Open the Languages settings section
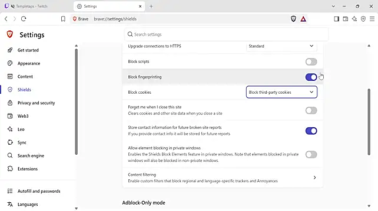 click(28, 205)
